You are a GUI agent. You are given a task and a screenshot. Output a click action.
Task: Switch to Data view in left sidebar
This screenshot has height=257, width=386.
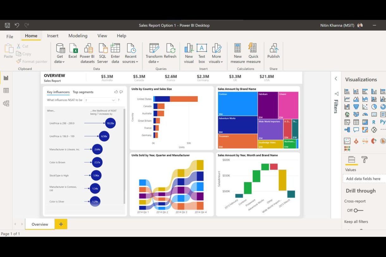pyautogui.click(x=6, y=91)
